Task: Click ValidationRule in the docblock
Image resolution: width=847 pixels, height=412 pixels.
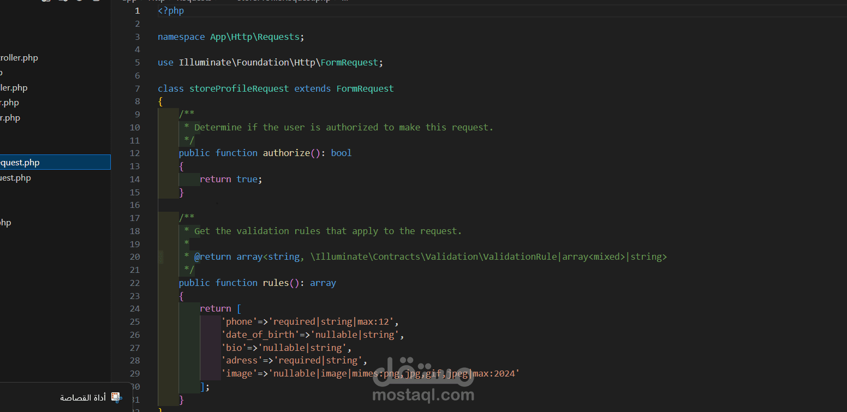Action: tap(521, 257)
